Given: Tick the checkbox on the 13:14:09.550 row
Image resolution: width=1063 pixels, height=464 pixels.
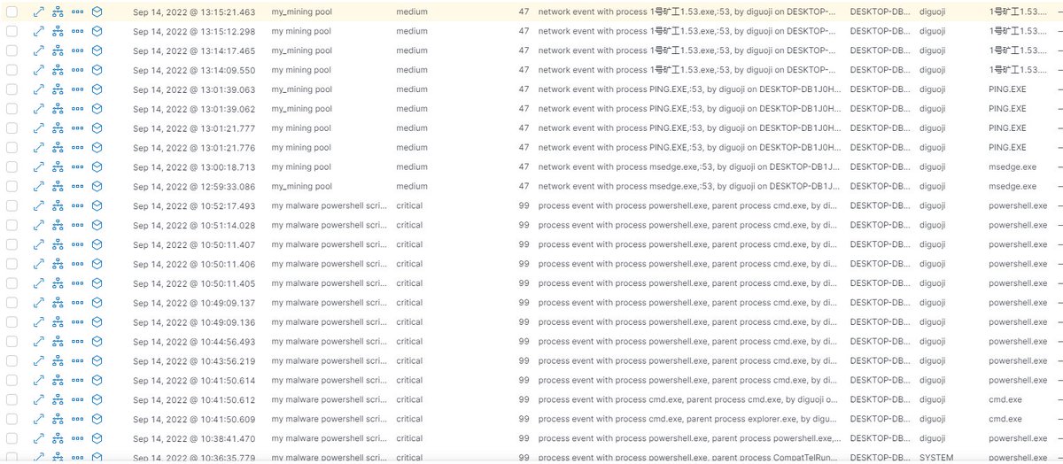Looking at the screenshot, I should tap(12, 71).
